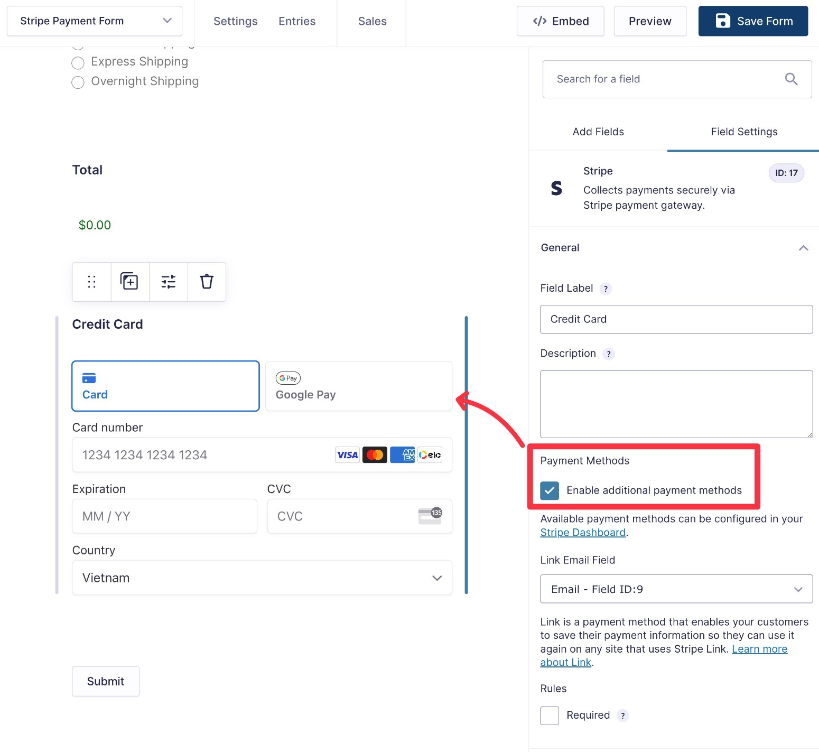Toggle Enable additional payment methods checkbox

(550, 491)
